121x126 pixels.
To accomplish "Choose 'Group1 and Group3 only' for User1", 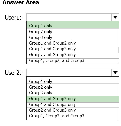I will tap(73, 49).
